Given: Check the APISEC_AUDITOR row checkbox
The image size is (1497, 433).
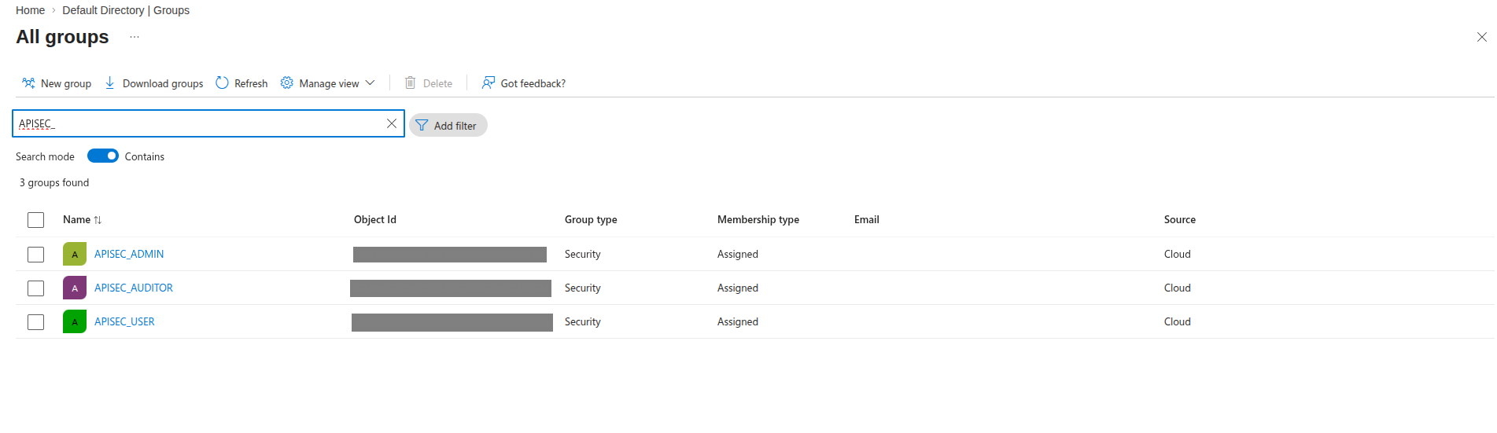Looking at the screenshot, I should (x=35, y=288).
